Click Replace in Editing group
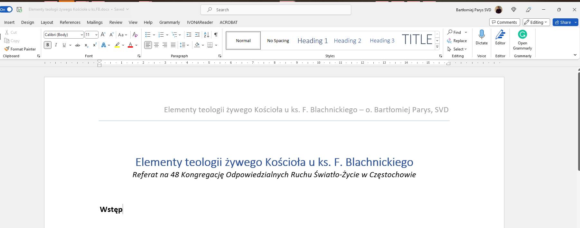Screen dimensions: 580x228 click(x=457, y=41)
